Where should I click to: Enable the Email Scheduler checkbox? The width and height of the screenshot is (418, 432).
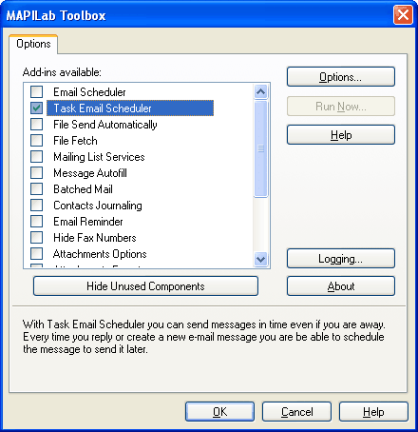pos(36,92)
